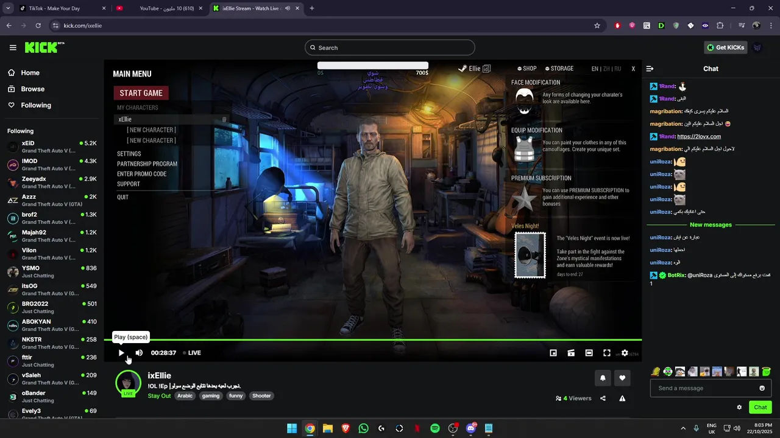
Task: Select the Shooter tag
Action: (x=261, y=396)
